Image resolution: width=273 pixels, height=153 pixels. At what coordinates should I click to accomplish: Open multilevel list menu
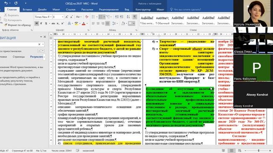[108, 17]
